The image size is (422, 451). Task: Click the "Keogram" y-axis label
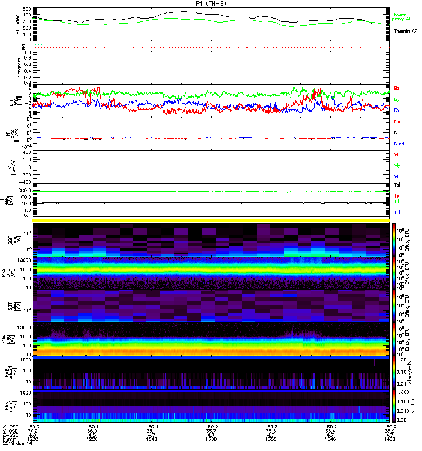[19, 68]
